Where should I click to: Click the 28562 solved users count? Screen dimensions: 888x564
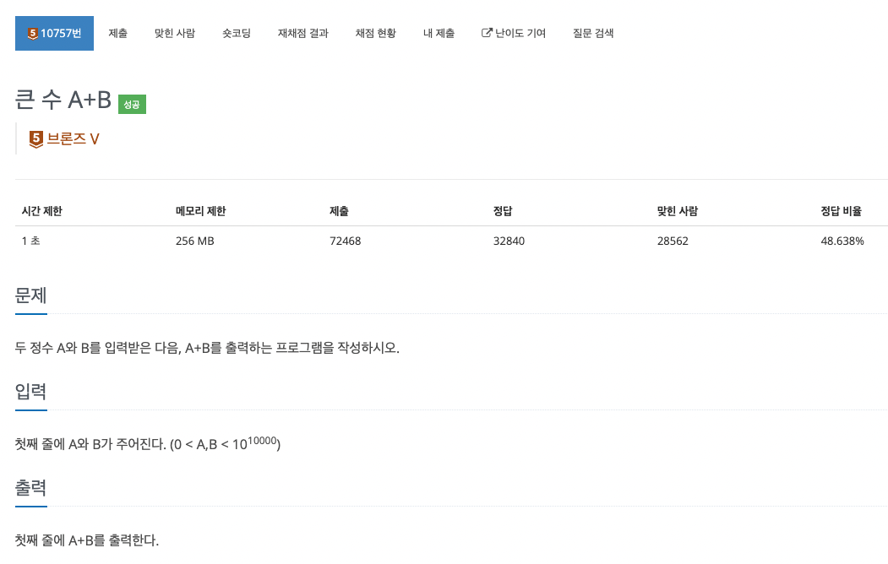pos(673,241)
